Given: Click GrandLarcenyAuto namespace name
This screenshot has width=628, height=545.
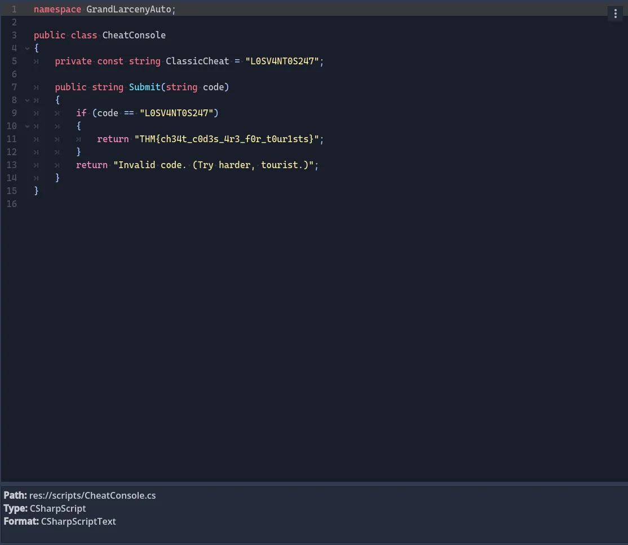Looking at the screenshot, I should click(129, 9).
